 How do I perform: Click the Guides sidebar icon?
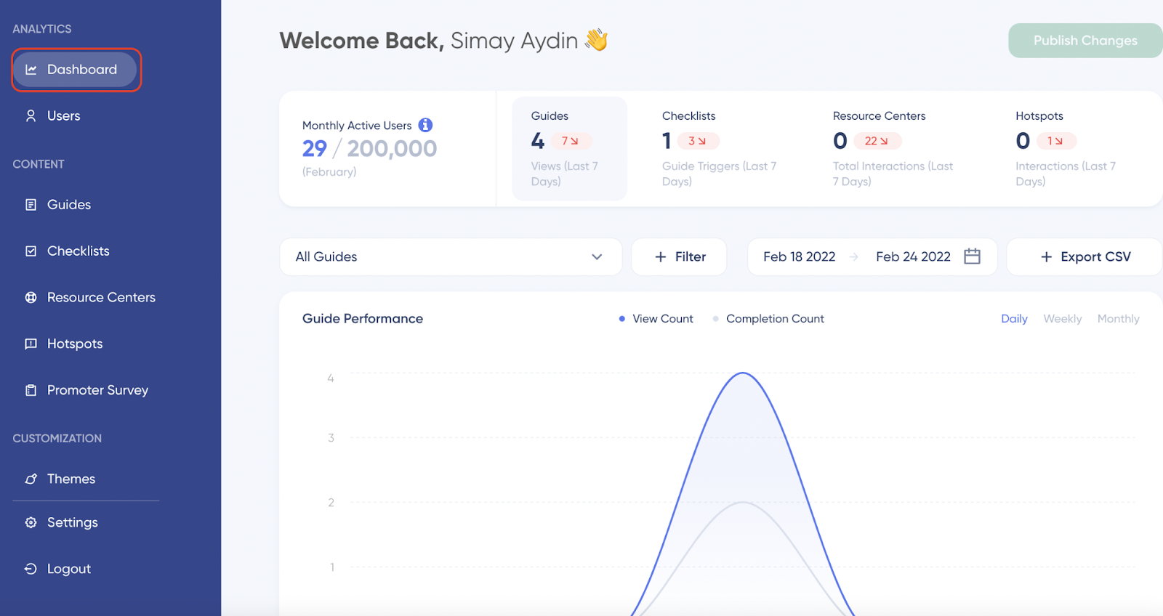tap(31, 205)
